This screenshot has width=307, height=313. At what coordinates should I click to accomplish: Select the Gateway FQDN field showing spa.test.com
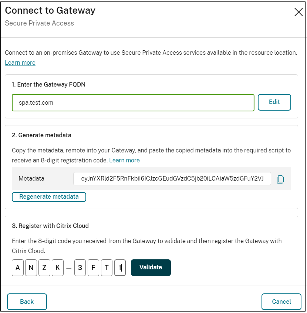133,102
